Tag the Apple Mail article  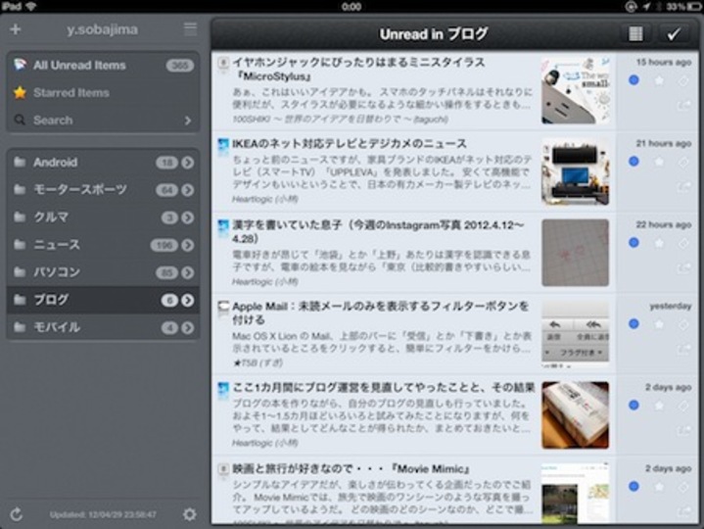tap(683, 324)
